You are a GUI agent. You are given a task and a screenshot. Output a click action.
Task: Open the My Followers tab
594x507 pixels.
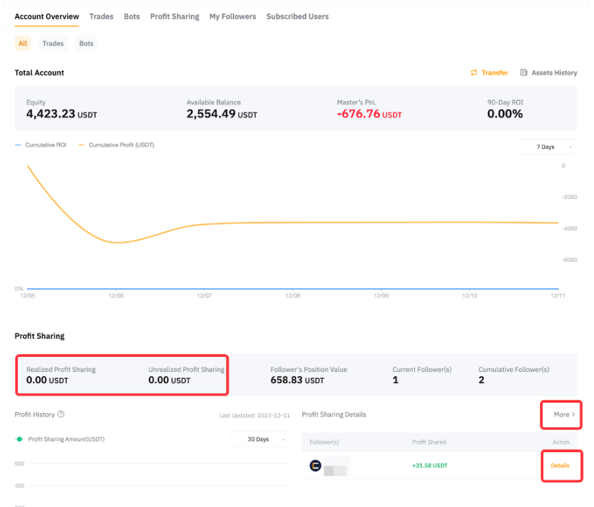tap(232, 17)
